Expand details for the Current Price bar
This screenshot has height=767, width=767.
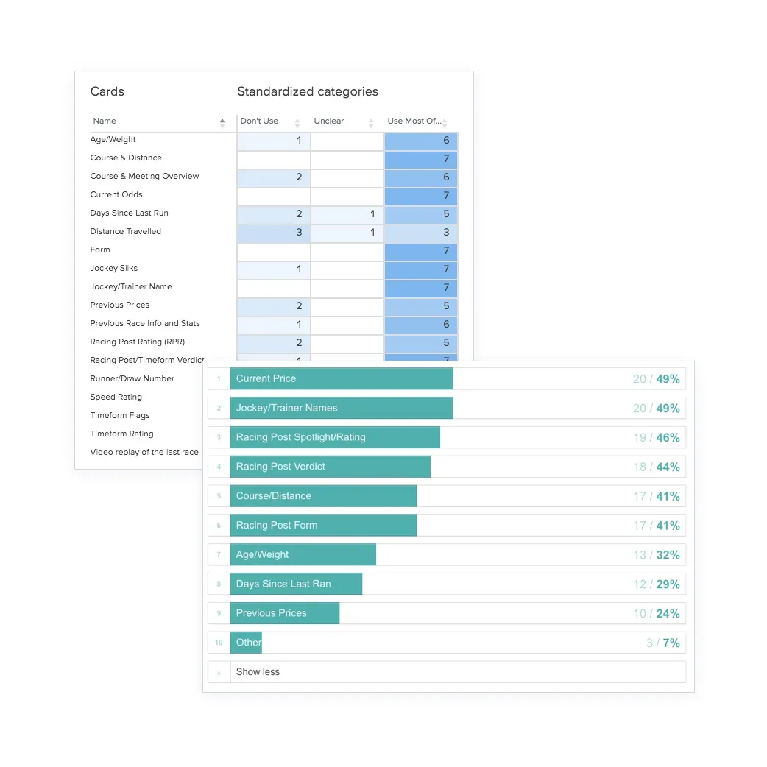(342, 378)
